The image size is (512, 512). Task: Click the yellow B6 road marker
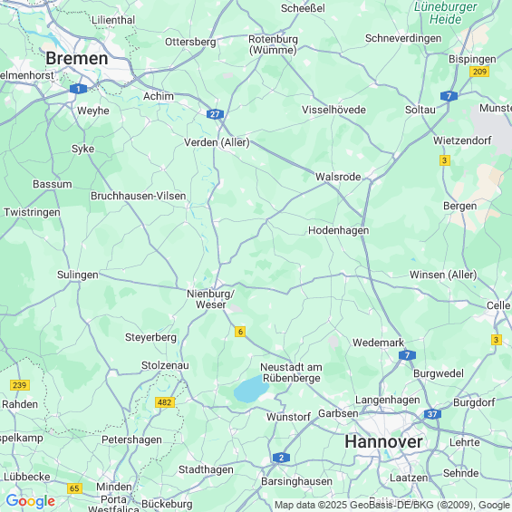point(240,332)
